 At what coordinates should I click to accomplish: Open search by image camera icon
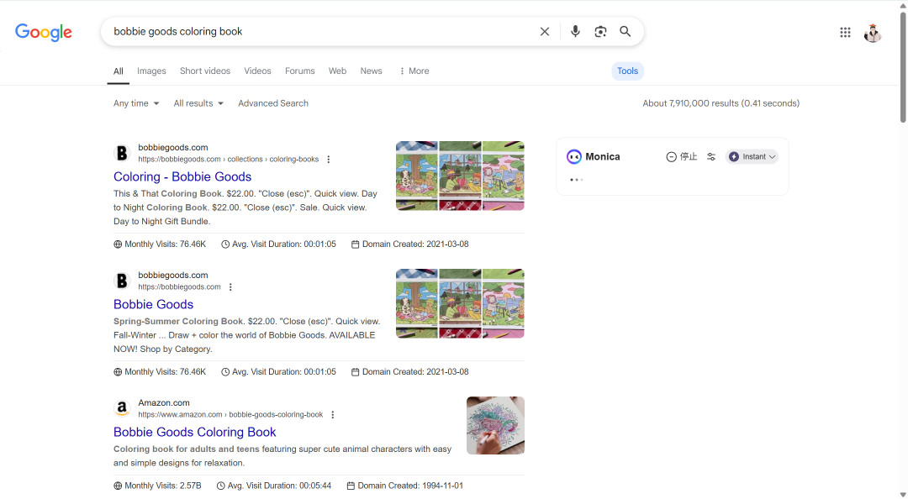coord(600,31)
